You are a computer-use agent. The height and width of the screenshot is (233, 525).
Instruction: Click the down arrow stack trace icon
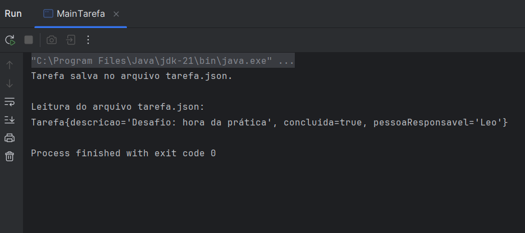coord(10,83)
